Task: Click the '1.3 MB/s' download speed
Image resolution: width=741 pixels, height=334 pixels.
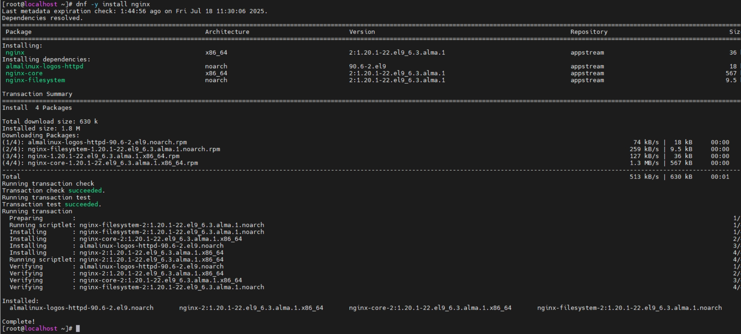Action: (644, 163)
